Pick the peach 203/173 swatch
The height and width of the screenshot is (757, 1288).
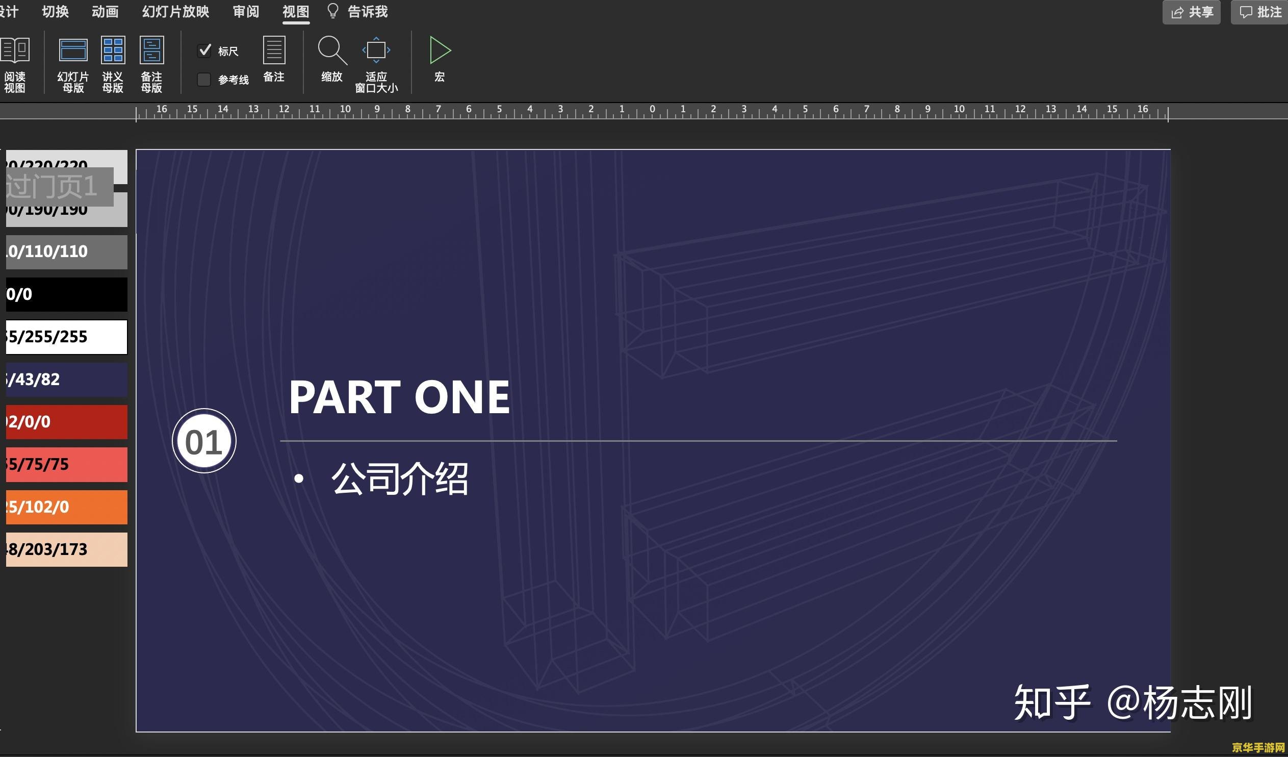66,549
